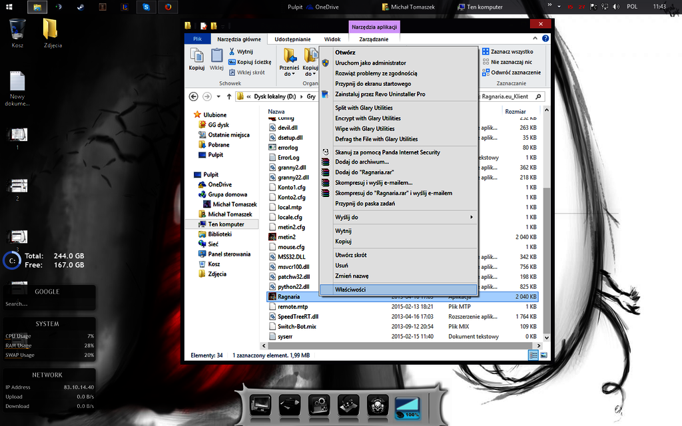Switch to the Zarządzanie tab
This screenshot has width=682, height=426.
[374, 39]
